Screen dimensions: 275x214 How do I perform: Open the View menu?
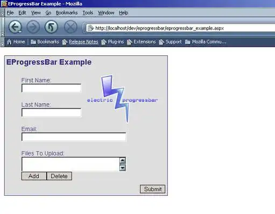pyautogui.click(x=36, y=13)
